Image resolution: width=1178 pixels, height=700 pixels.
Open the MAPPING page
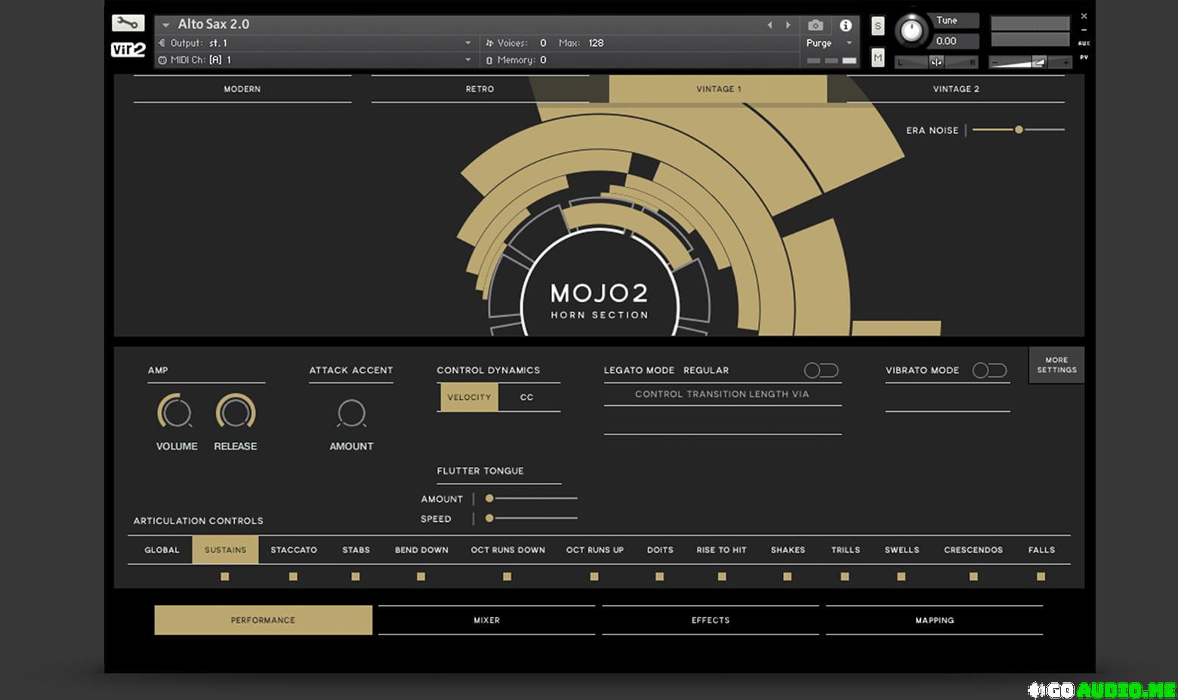(x=934, y=620)
